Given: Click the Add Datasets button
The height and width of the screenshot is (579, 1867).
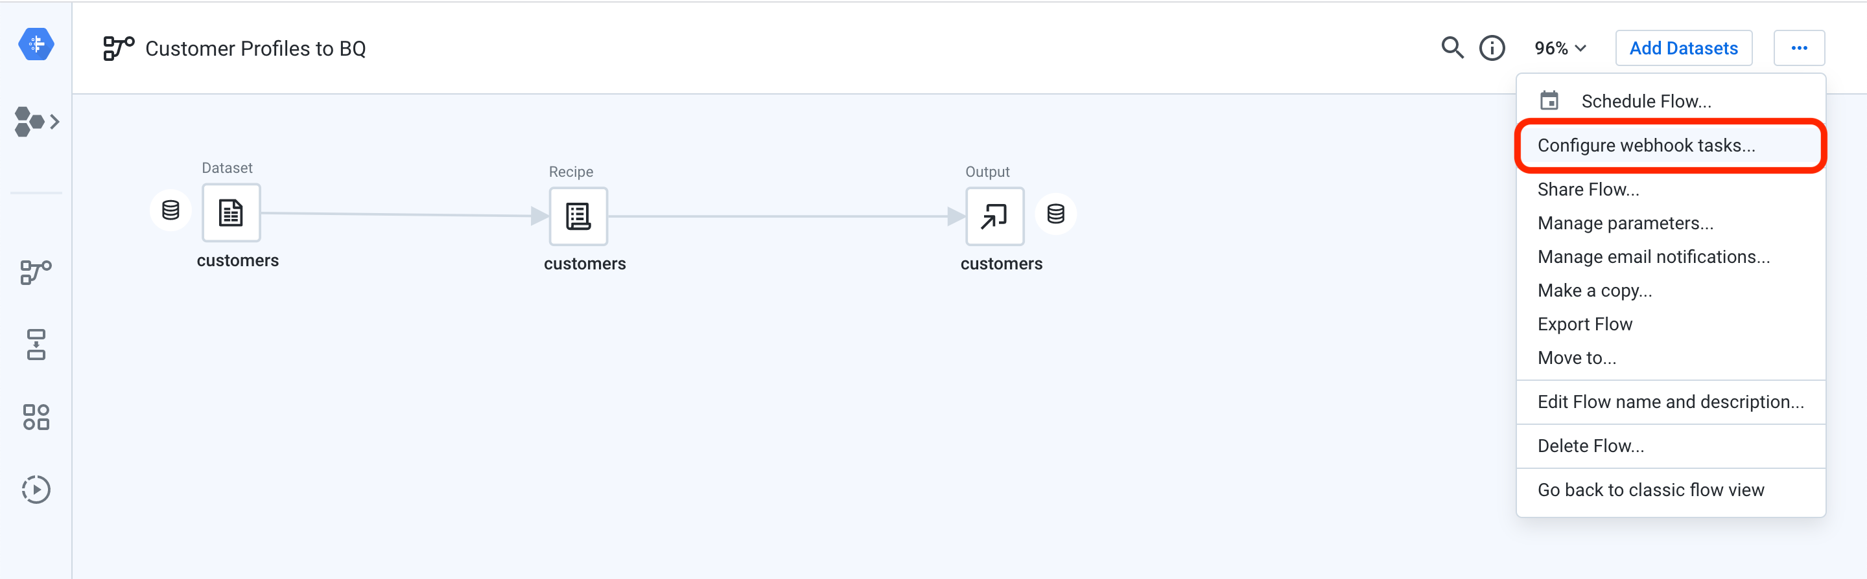Looking at the screenshot, I should click(1684, 47).
